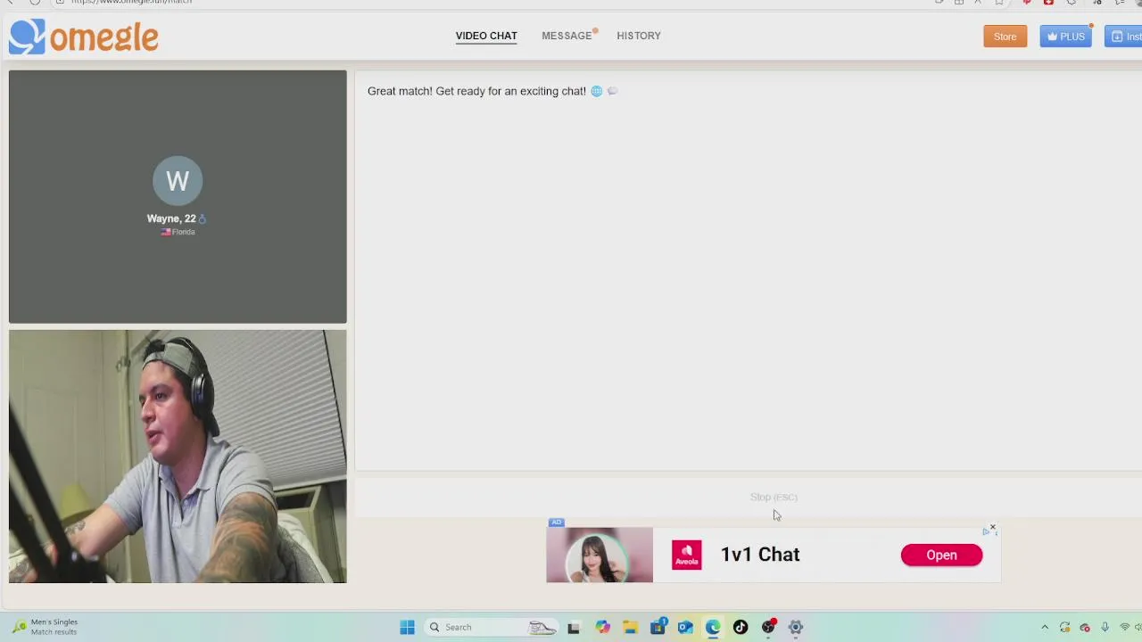Screen dimensions: 1142x642
Task: Open the black-and-red recording app taskbar icon
Action: coord(768,627)
